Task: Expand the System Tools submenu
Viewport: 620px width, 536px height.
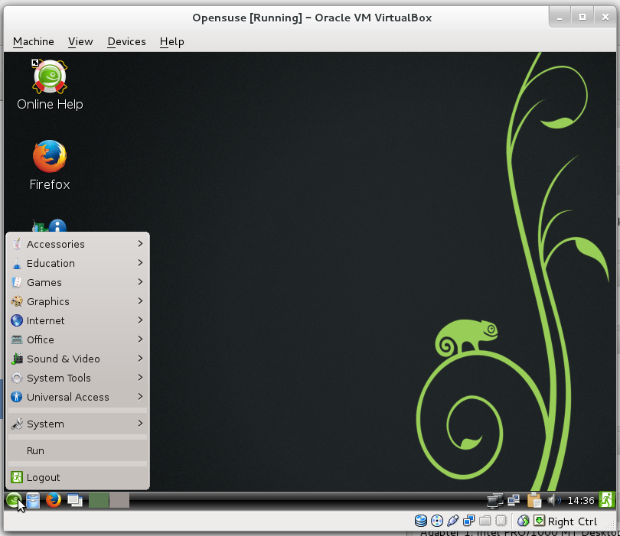Action: tap(59, 378)
